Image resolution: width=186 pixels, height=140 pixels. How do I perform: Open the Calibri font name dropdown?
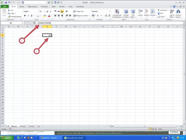click(38, 11)
